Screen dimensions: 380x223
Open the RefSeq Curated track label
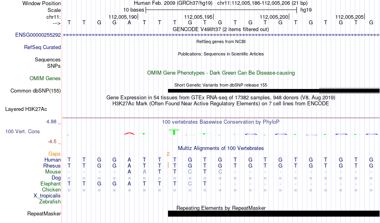[x=42, y=47]
